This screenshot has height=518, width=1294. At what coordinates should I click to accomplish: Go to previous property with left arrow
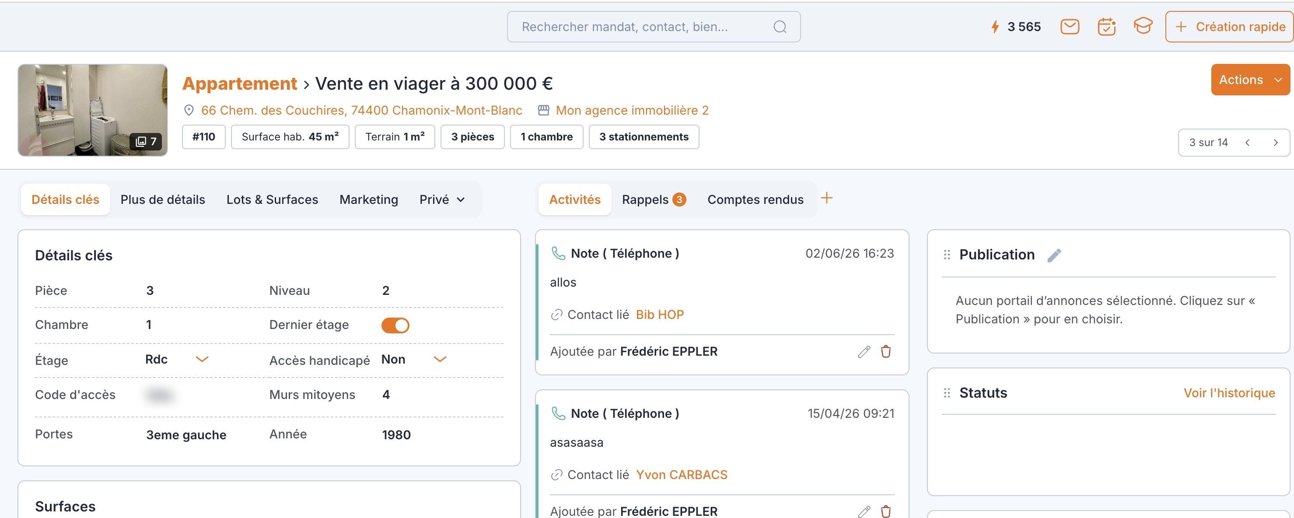coord(1248,143)
